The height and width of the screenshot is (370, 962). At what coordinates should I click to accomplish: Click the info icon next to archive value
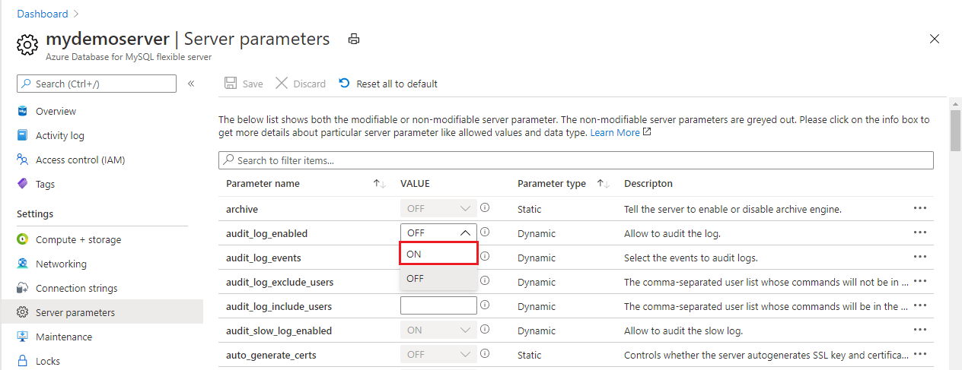[x=485, y=208]
